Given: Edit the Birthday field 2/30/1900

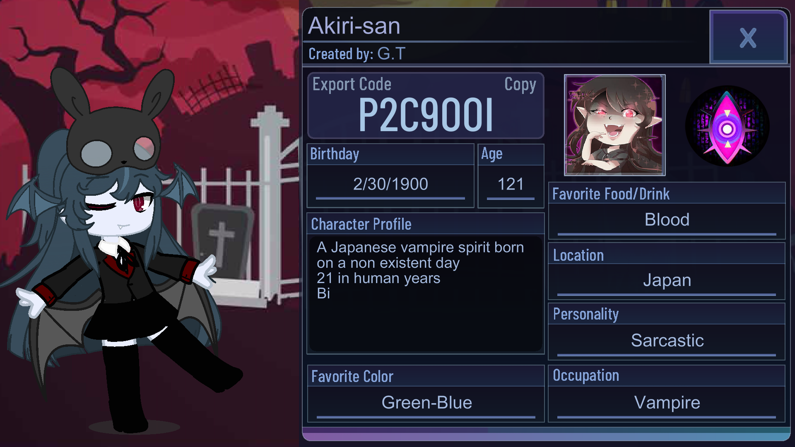Looking at the screenshot, I should (x=390, y=184).
